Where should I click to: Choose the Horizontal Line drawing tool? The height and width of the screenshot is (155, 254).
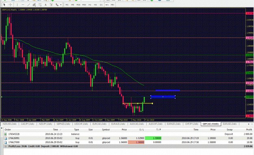(23, 5)
